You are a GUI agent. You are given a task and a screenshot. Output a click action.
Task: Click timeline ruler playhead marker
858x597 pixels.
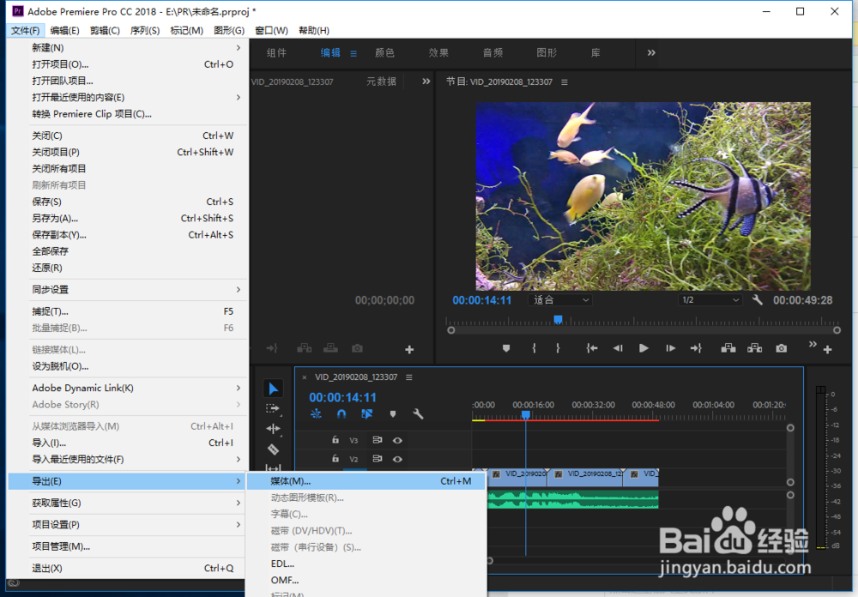tap(525, 415)
